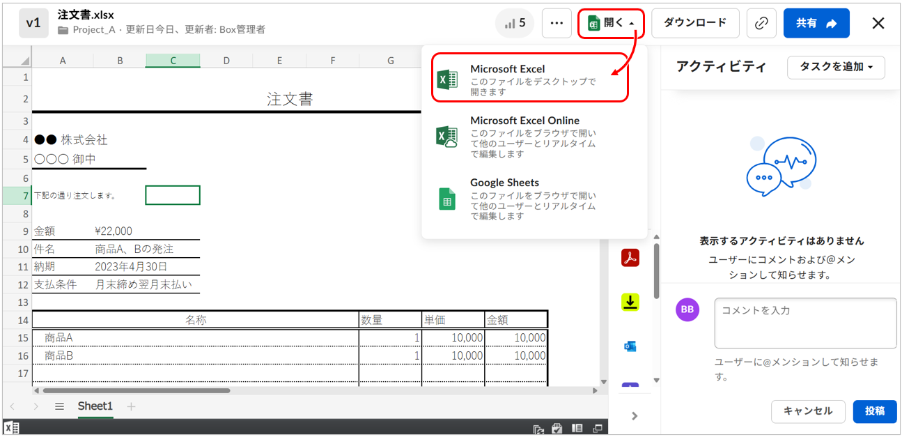The image size is (902, 437).
Task: Click the コメントを入力 comment field
Action: [804, 323]
